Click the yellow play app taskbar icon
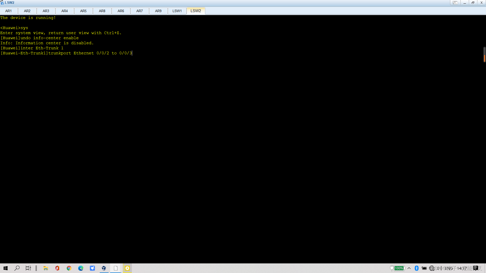 click(x=127, y=268)
